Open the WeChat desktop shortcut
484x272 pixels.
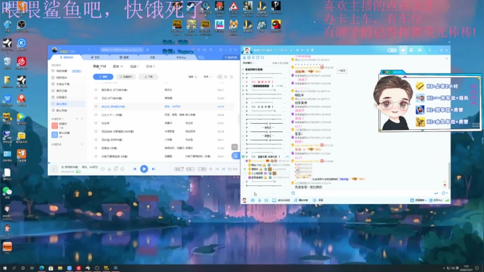tap(7, 193)
